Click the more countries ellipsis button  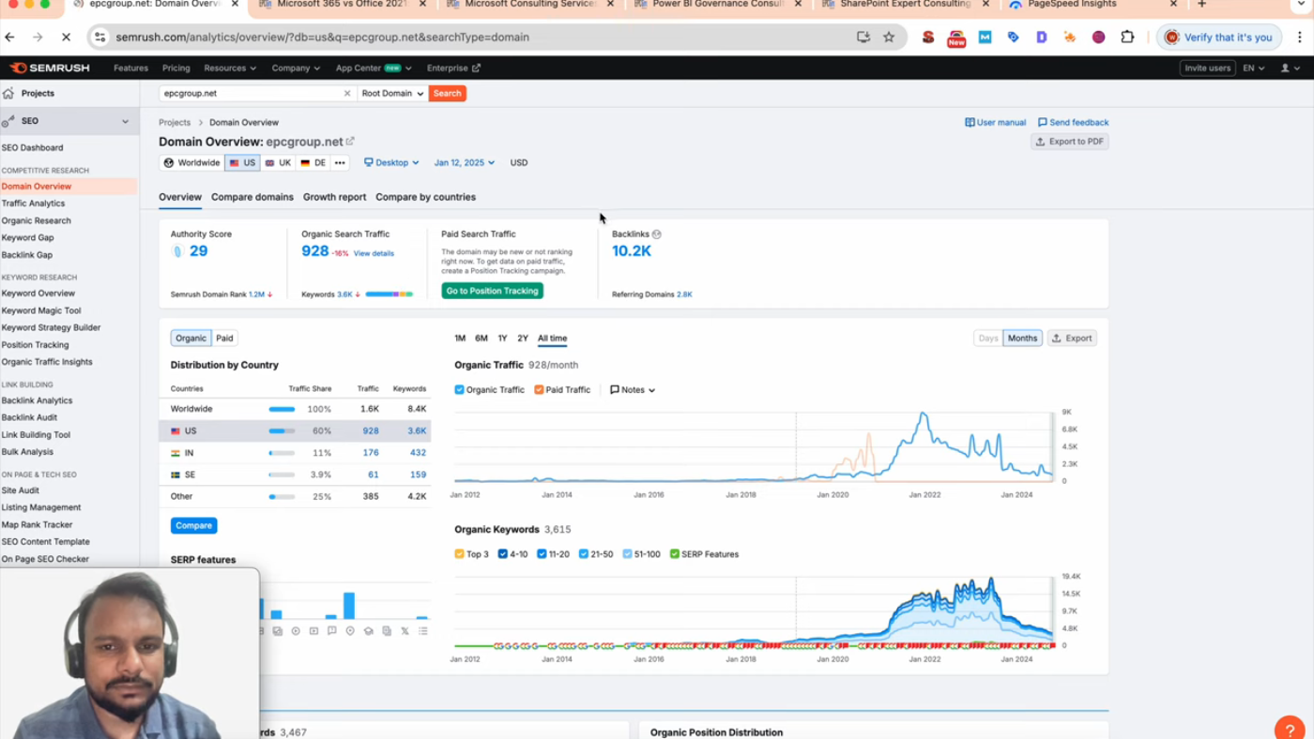coord(340,163)
